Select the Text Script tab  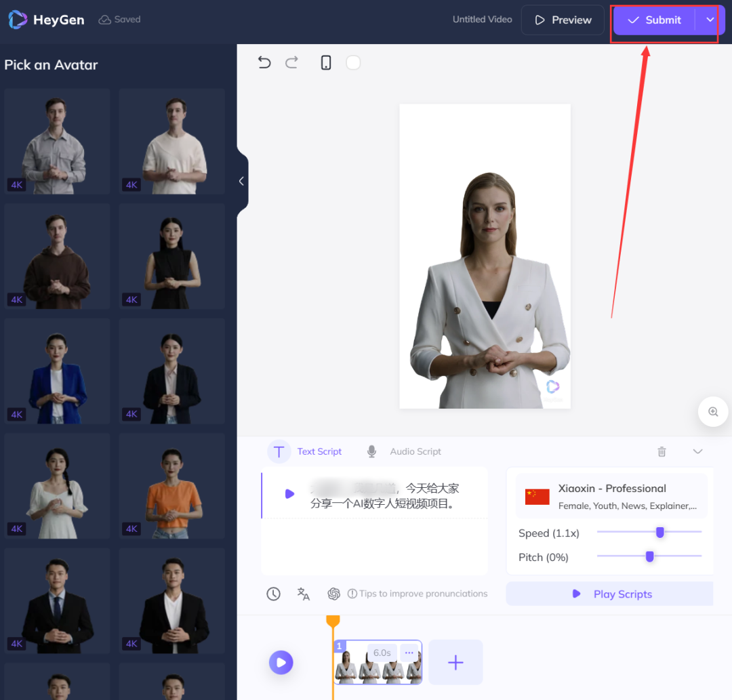click(319, 451)
